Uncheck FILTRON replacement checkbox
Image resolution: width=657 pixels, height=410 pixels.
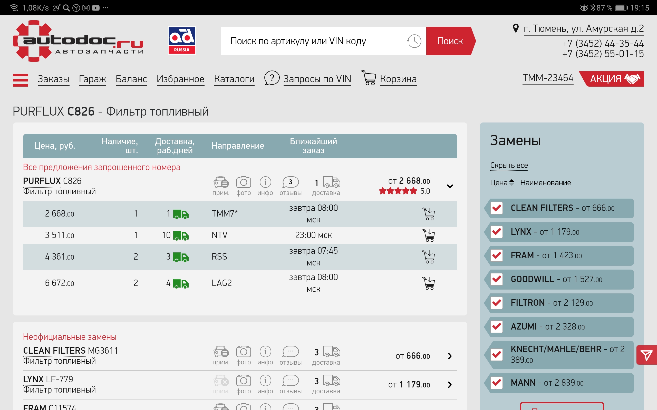pos(497,303)
